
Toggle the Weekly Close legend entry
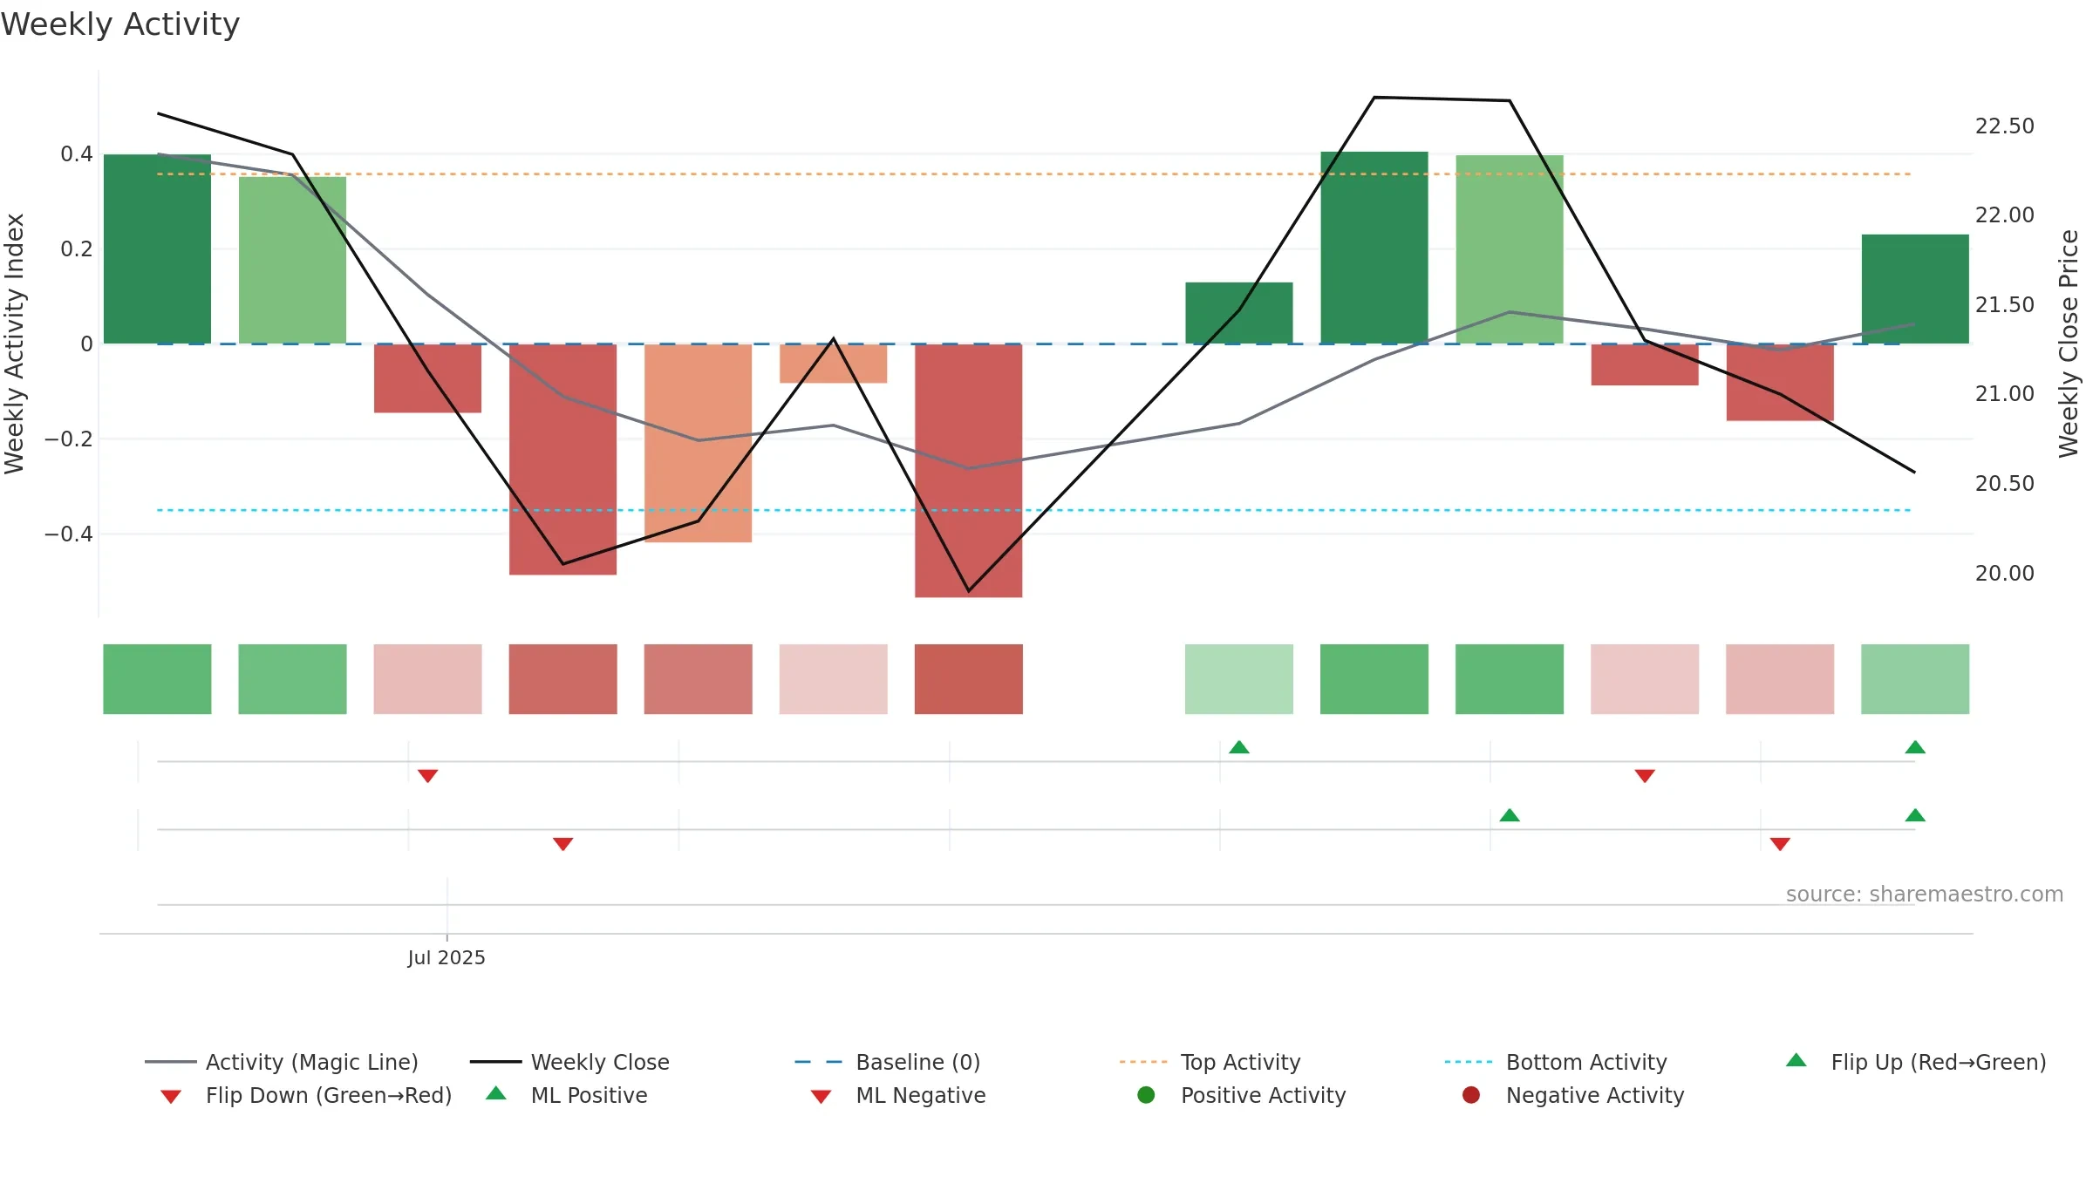coord(570,1062)
